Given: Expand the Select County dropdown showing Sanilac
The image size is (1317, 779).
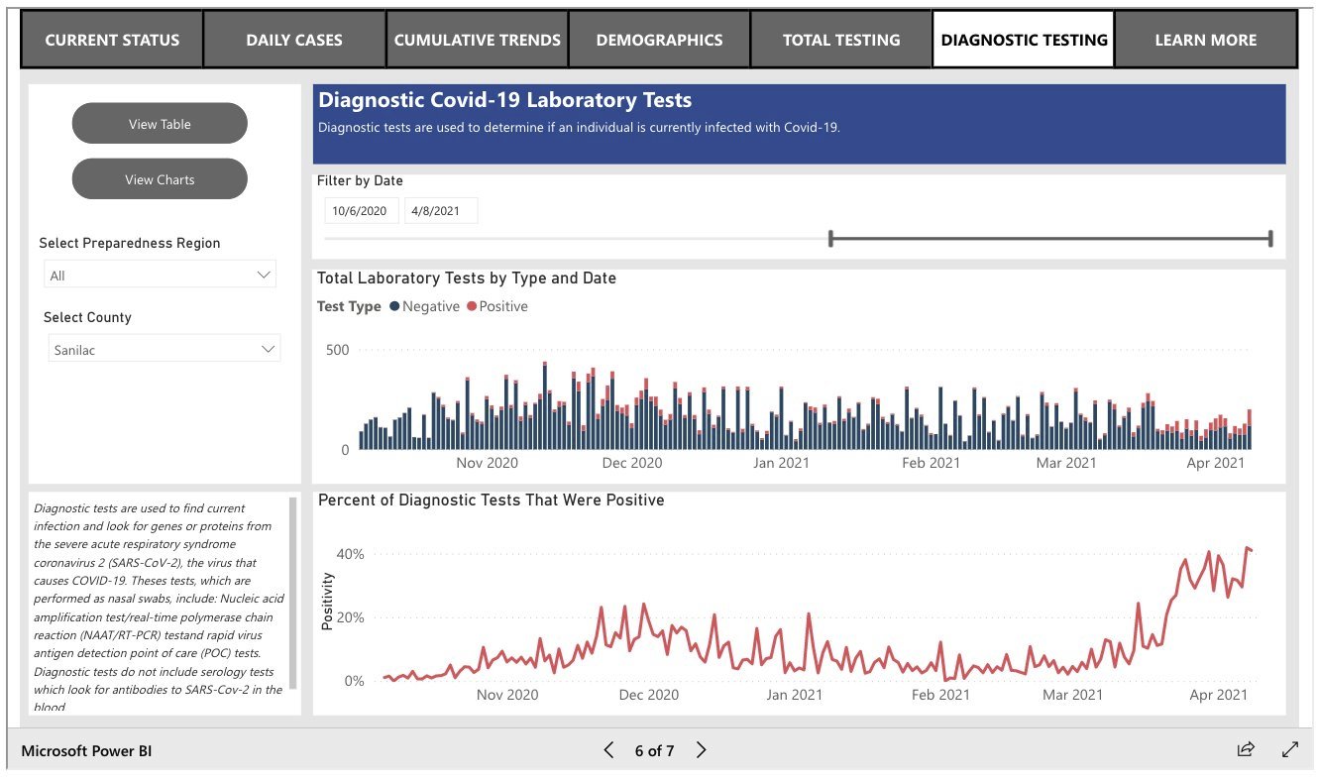Looking at the screenshot, I should tap(165, 349).
